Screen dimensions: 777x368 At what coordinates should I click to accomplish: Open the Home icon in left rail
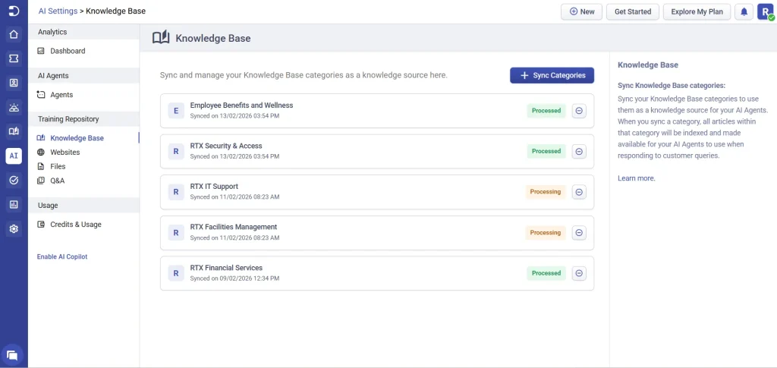[x=14, y=35]
